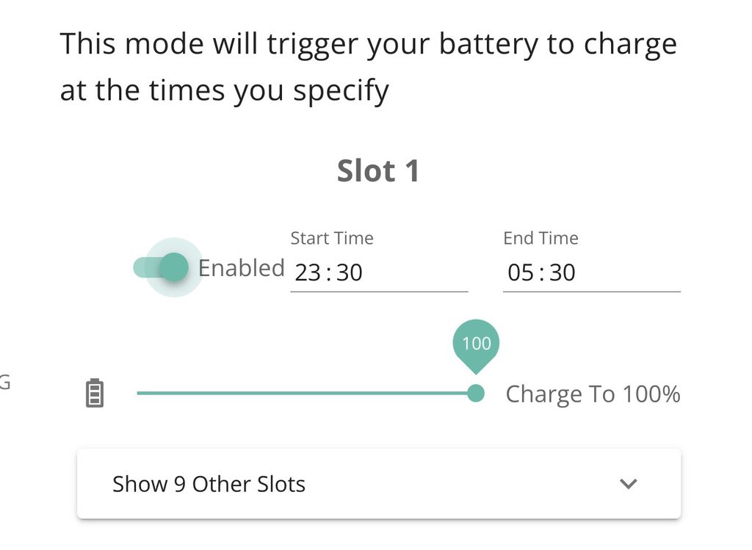The image size is (752, 550).
Task: Click the cut-off "G" at left edge
Action: [4, 383]
